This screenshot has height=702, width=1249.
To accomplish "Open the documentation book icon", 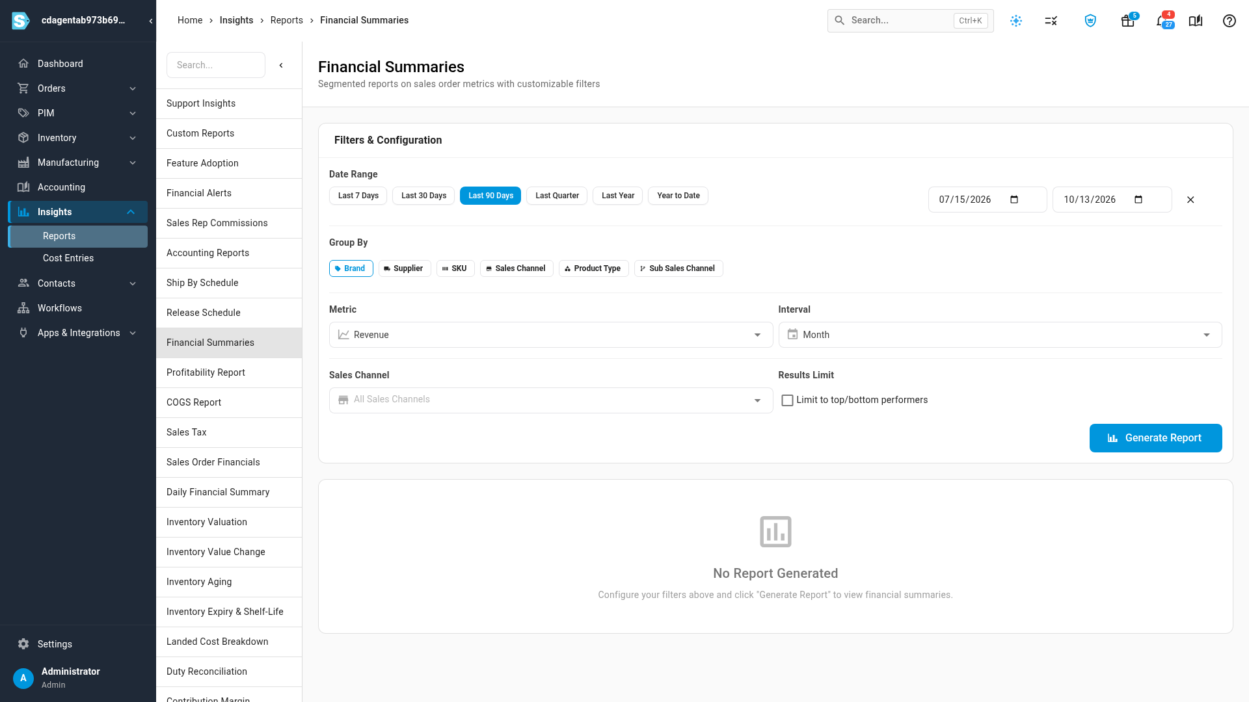I will pos(1196,21).
